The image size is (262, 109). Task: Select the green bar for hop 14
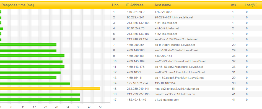35,83
